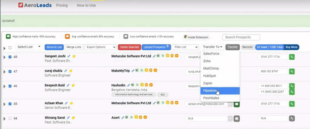Click yellow edit-note icon in HashedIn row
Viewport: 310px width, 129px height.
(x=142, y=85)
